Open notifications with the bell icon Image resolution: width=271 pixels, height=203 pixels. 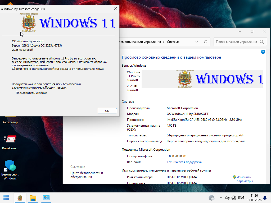[265, 198]
